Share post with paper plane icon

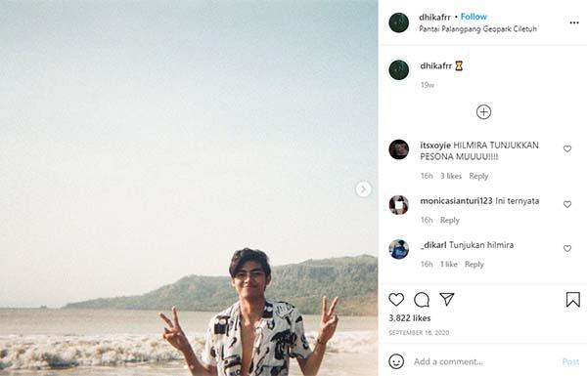447,299
